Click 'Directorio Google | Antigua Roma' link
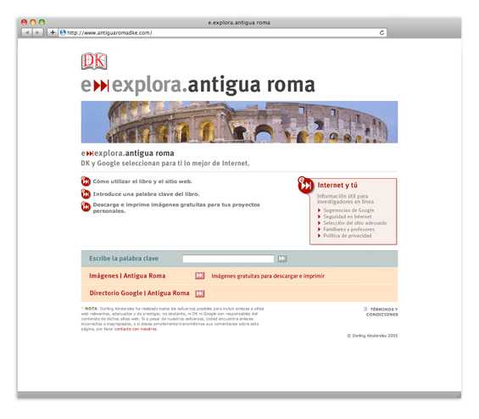479x419 pixels. pyautogui.click(x=139, y=293)
